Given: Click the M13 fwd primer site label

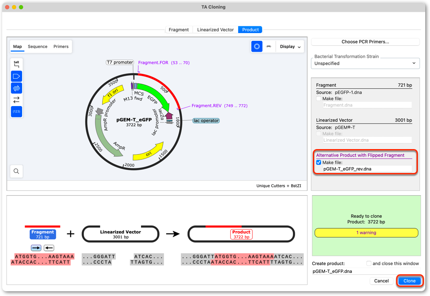Looking at the screenshot, I should coord(133,99).
